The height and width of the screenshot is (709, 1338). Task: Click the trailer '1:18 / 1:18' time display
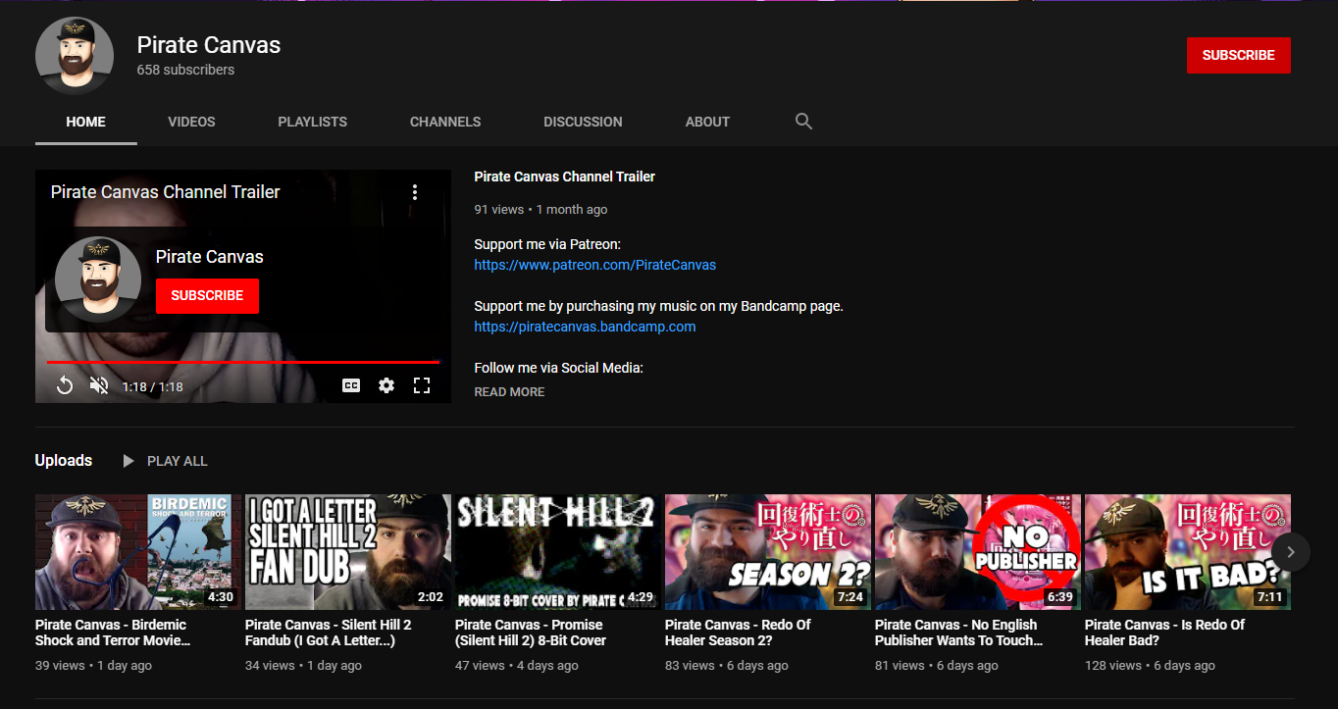pyautogui.click(x=152, y=387)
